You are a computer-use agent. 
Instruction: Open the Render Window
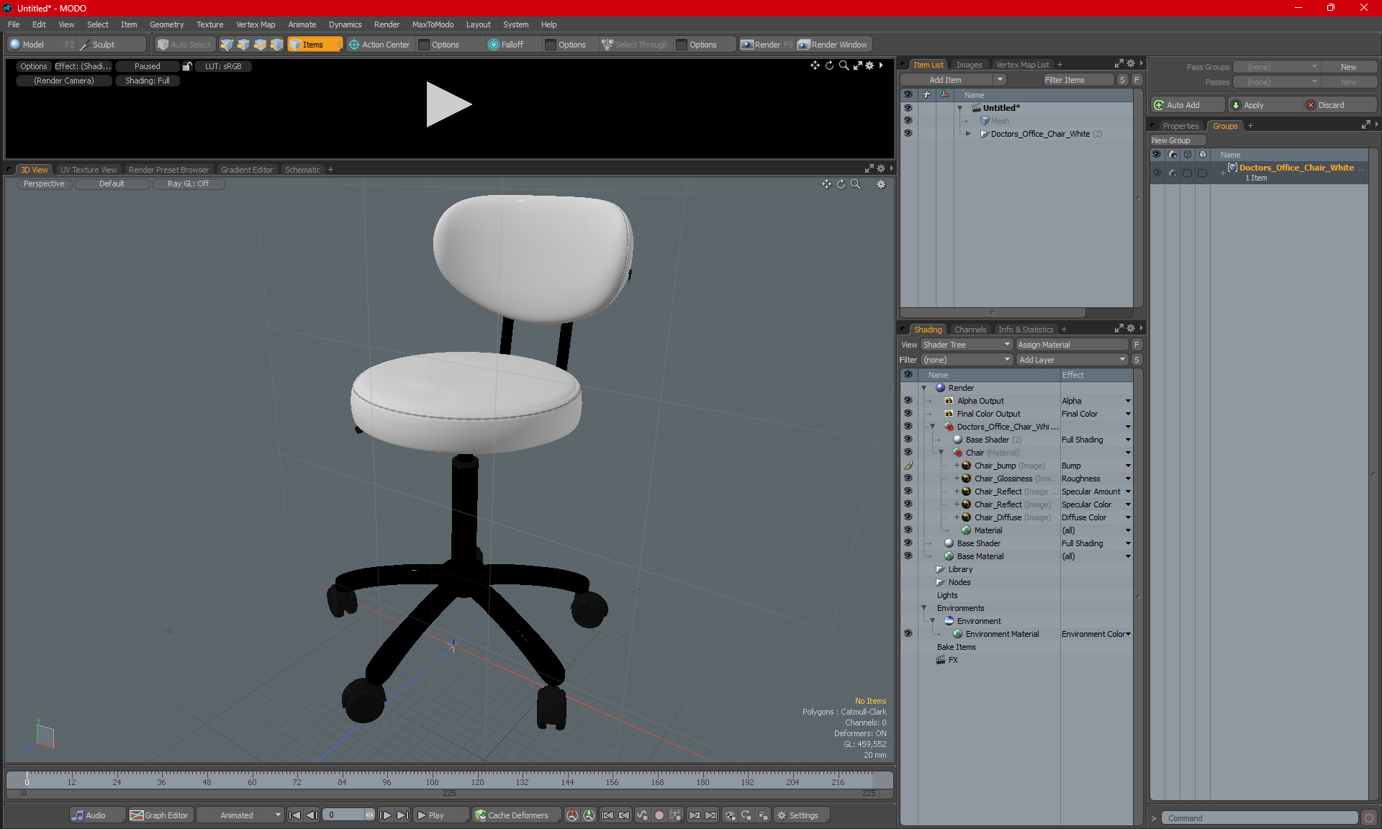833,45
